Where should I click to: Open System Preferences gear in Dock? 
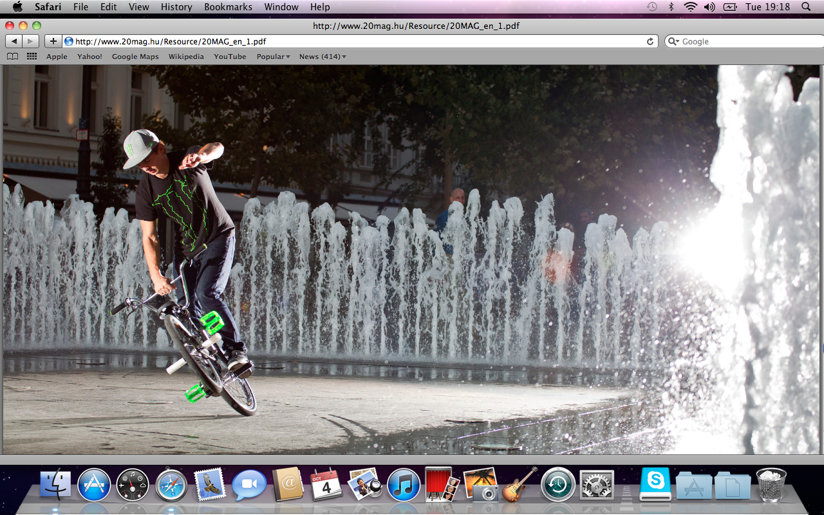click(x=597, y=485)
